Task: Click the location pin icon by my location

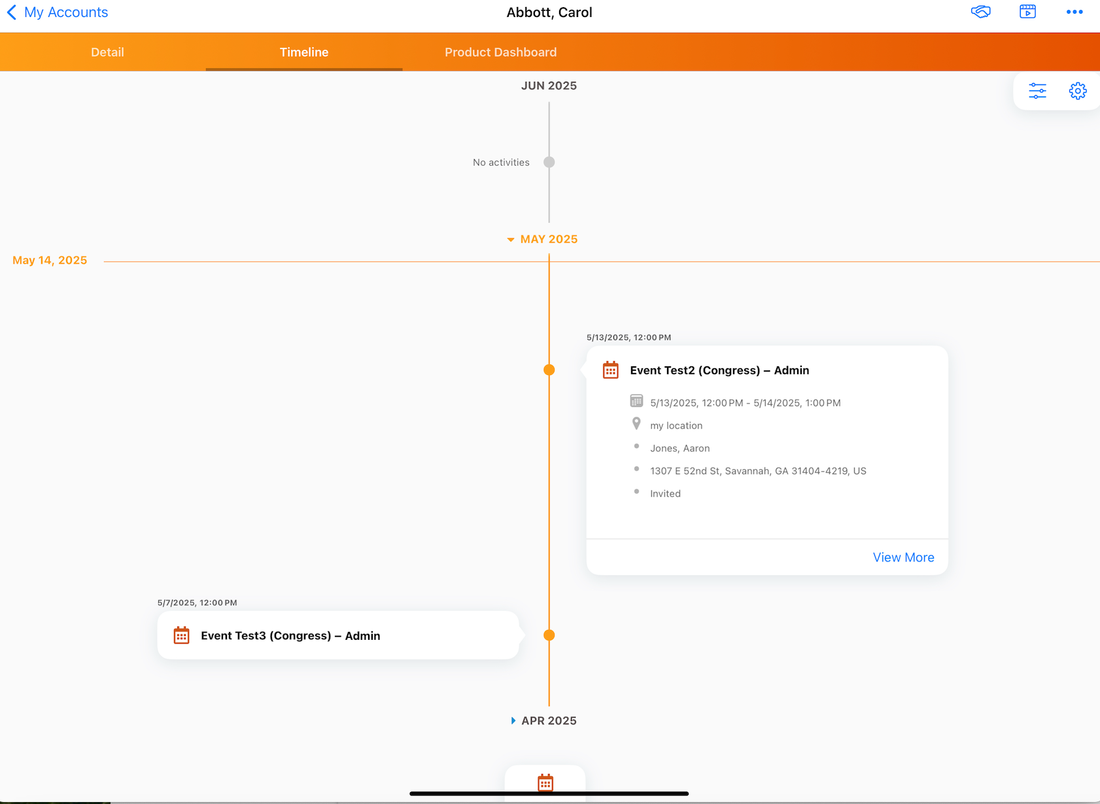Action: click(636, 424)
